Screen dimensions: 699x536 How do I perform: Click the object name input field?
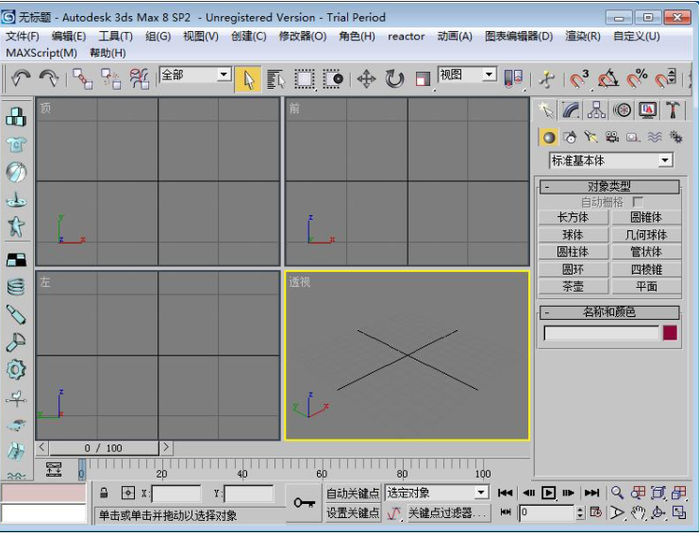coord(602,333)
